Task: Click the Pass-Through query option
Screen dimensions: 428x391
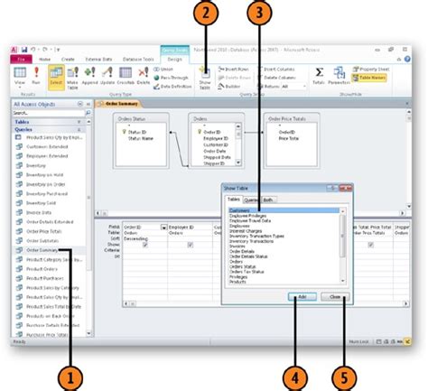Action: 171,78
